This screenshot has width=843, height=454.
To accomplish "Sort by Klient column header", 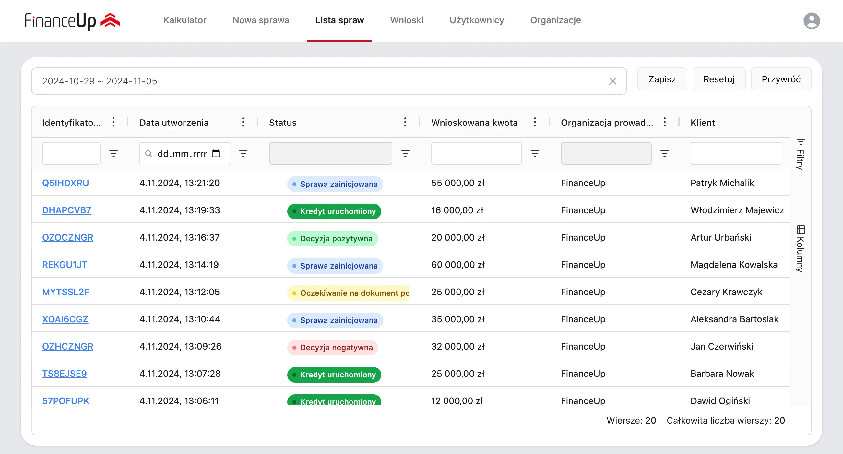I will pos(703,123).
